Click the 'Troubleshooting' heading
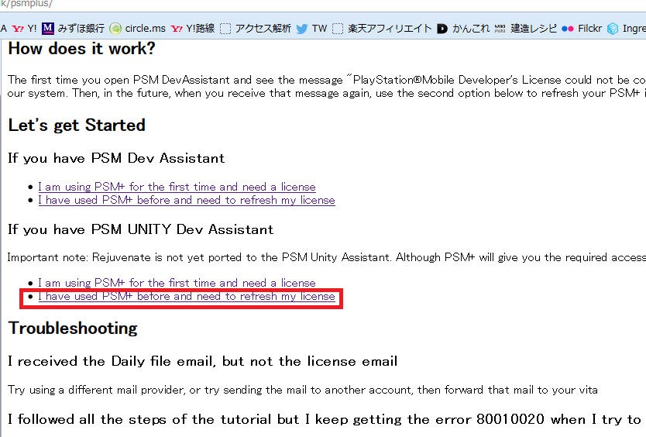This screenshot has height=437, width=646. tap(73, 329)
